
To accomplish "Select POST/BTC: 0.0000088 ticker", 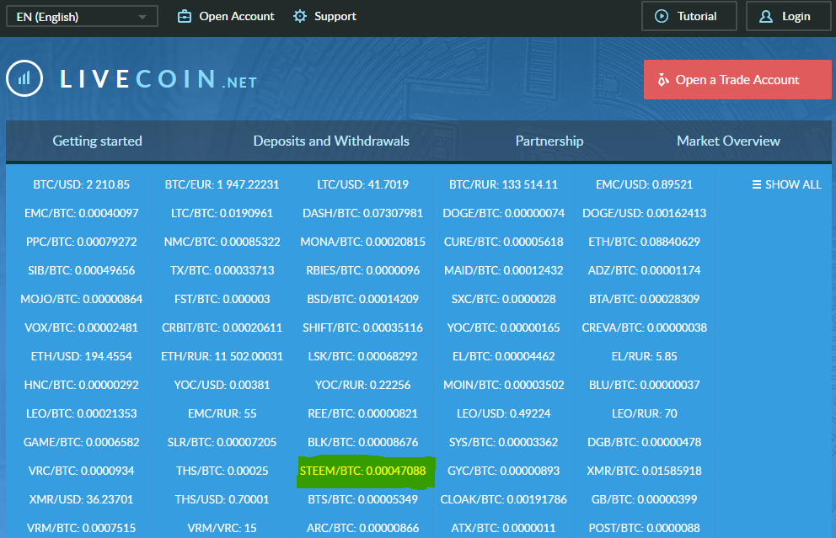I will [645, 529].
